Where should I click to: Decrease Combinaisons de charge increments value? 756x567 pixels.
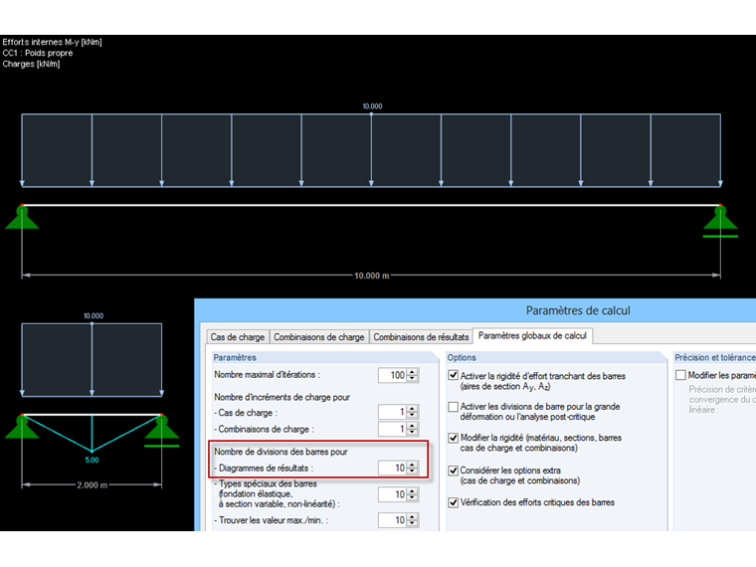tap(412, 432)
